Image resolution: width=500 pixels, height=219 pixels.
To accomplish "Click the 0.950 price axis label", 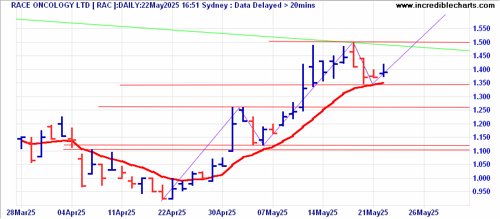I will click(x=482, y=192).
